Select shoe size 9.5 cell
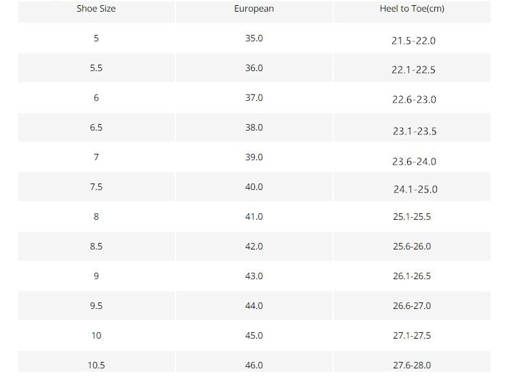This screenshot has height=380, width=506. (96, 306)
